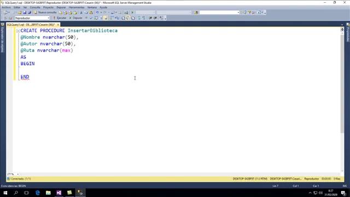This screenshot has height=197, width=350.
Task: Click the comment selected lines icon
Action: pos(139,18)
